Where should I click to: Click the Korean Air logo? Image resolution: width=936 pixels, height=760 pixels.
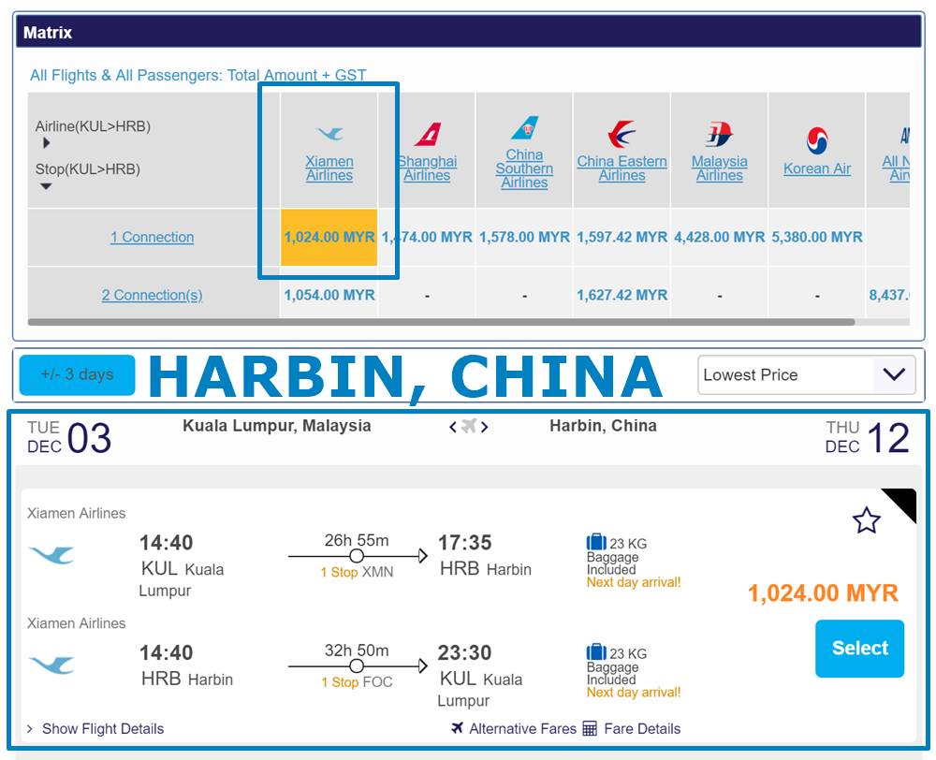pyautogui.click(x=817, y=141)
